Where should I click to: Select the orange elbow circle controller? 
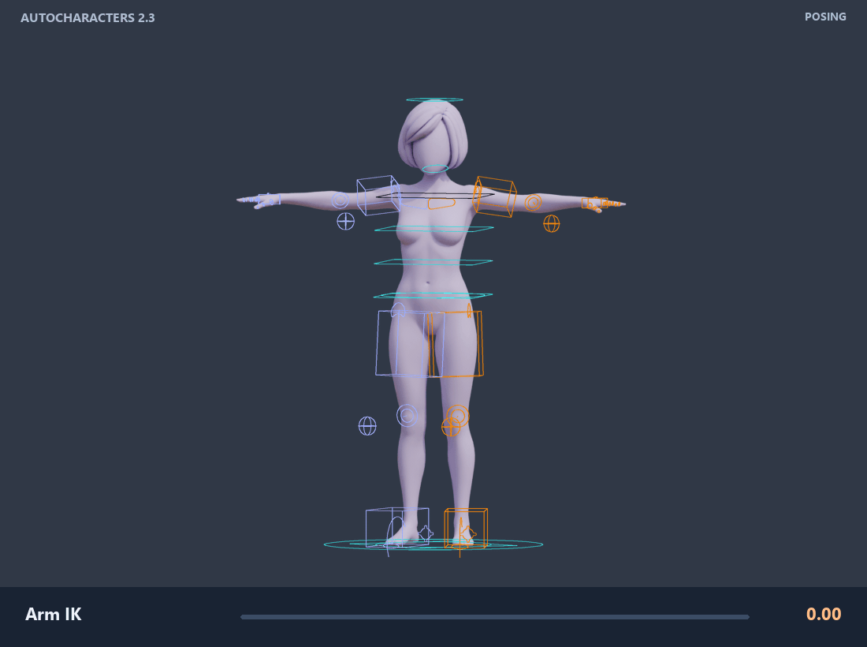(x=533, y=203)
